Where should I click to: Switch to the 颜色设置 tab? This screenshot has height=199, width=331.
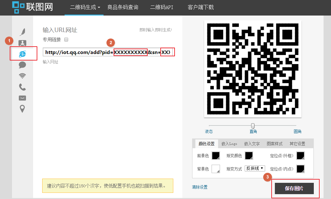[206, 144]
